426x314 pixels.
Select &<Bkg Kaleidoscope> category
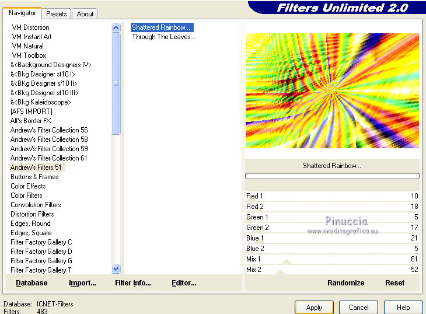[x=41, y=102]
